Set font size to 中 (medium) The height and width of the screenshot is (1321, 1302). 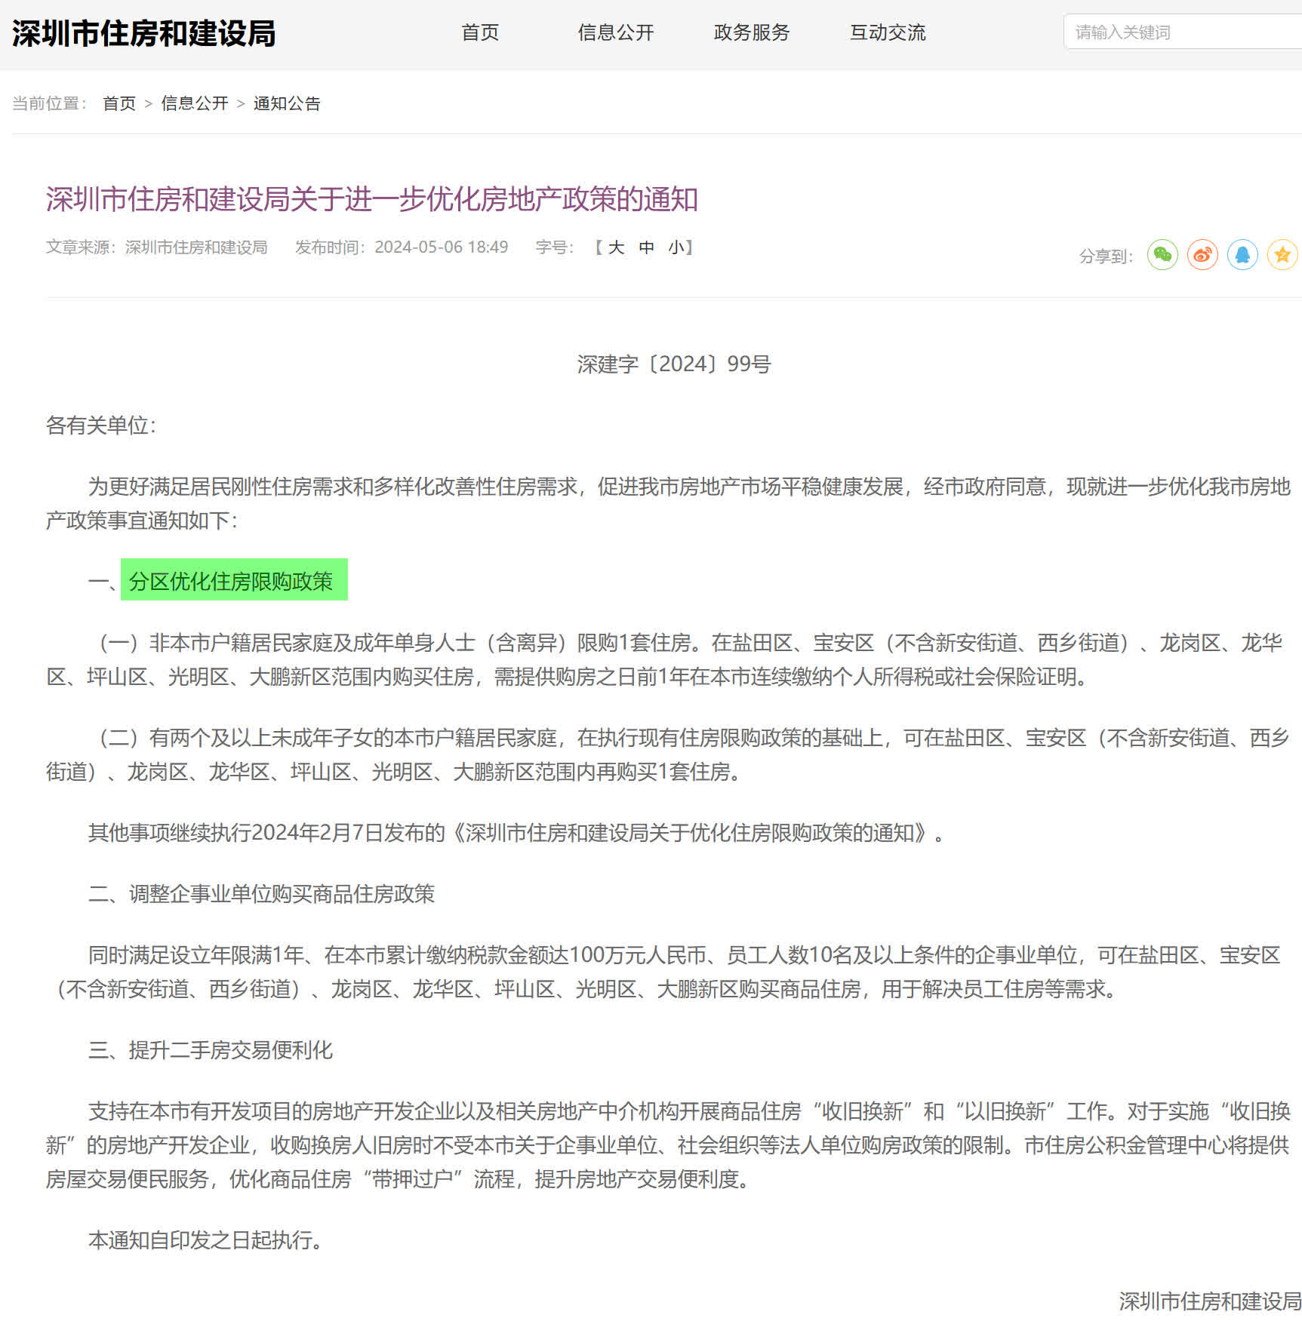646,247
